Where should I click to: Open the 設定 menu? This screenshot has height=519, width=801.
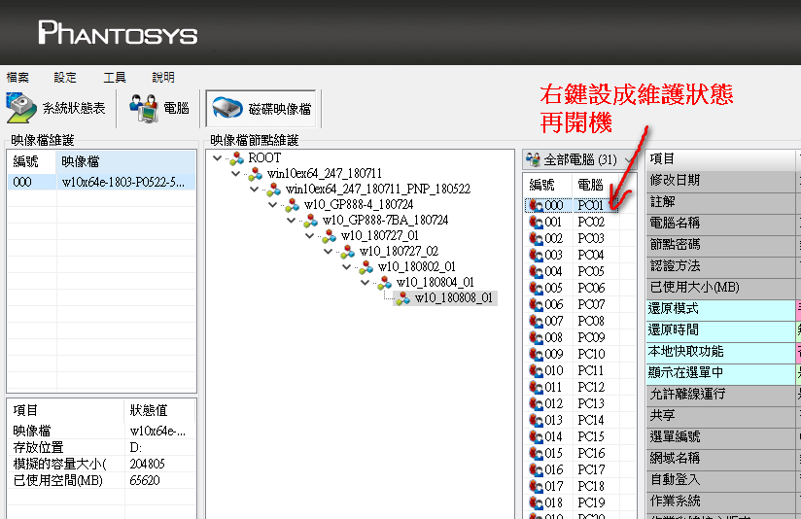click(65, 77)
